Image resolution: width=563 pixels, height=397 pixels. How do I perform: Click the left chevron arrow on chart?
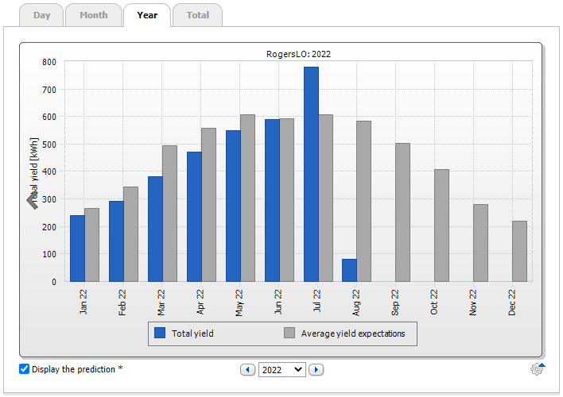pos(33,200)
